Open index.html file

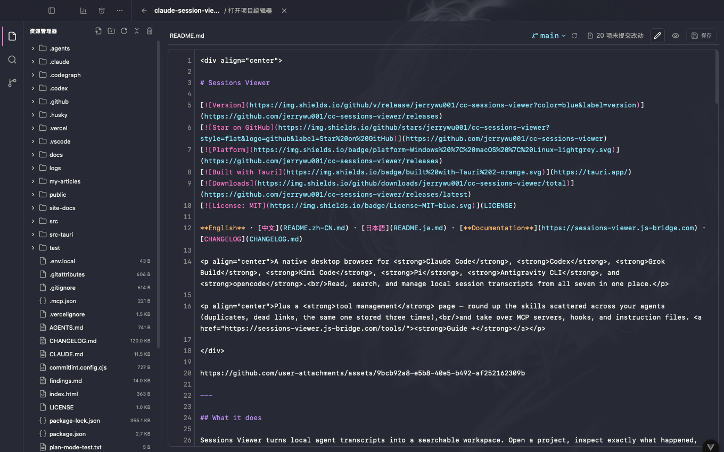90,394
